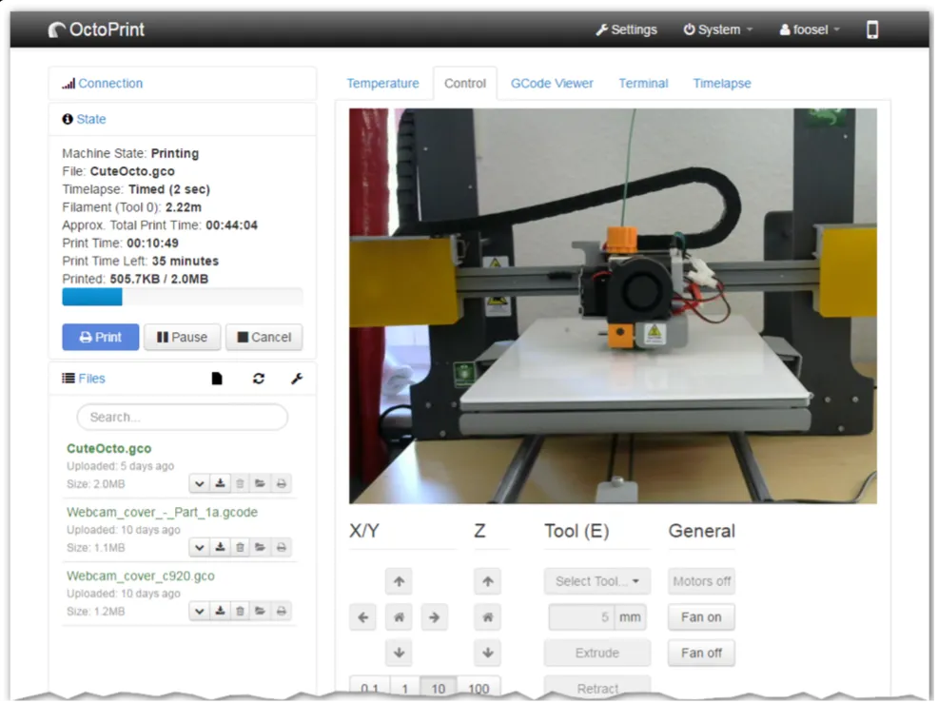938x703 pixels.
Task: Select the 1 mm jog step
Action: pyautogui.click(x=404, y=688)
